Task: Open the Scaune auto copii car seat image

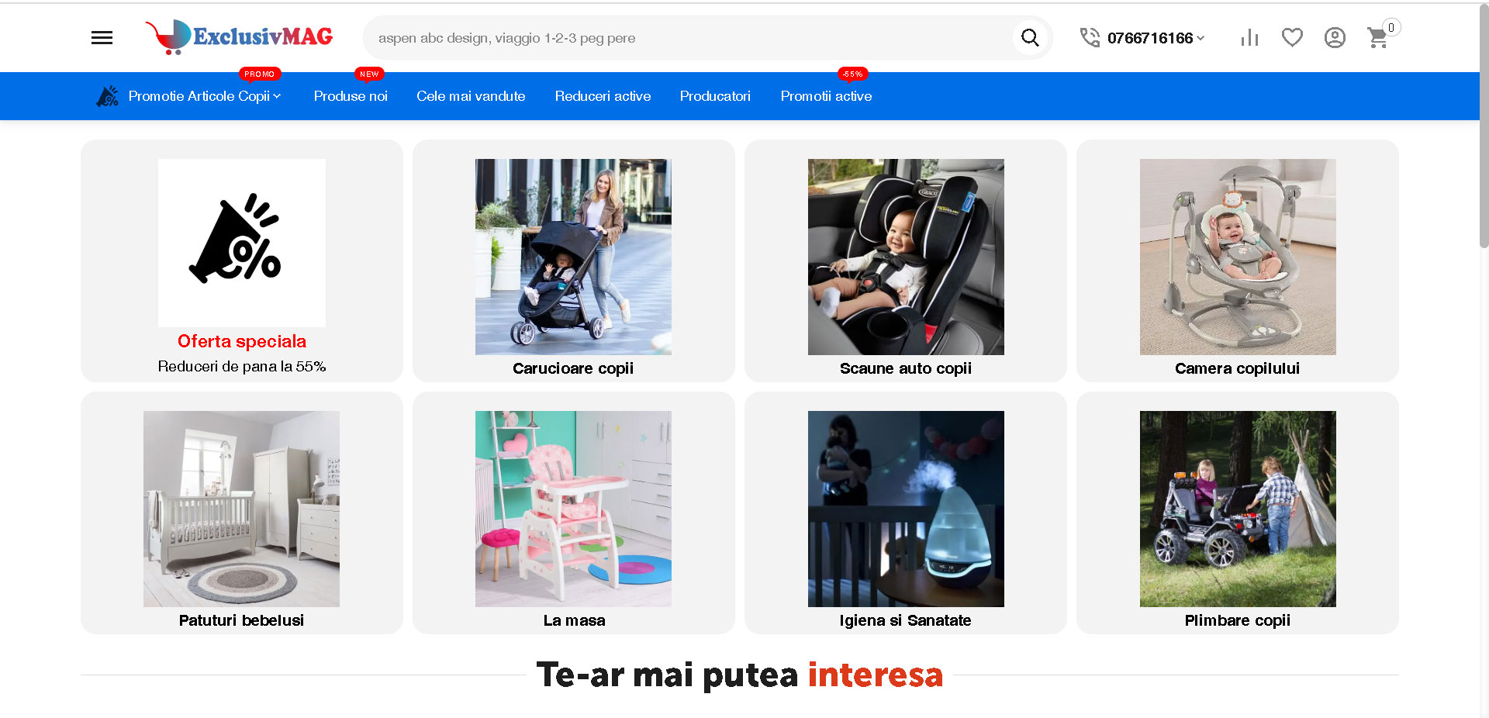Action: pyautogui.click(x=906, y=257)
